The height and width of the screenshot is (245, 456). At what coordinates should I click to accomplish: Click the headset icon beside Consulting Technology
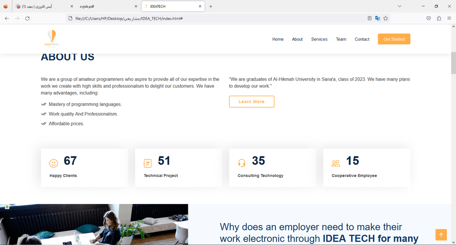click(x=242, y=163)
